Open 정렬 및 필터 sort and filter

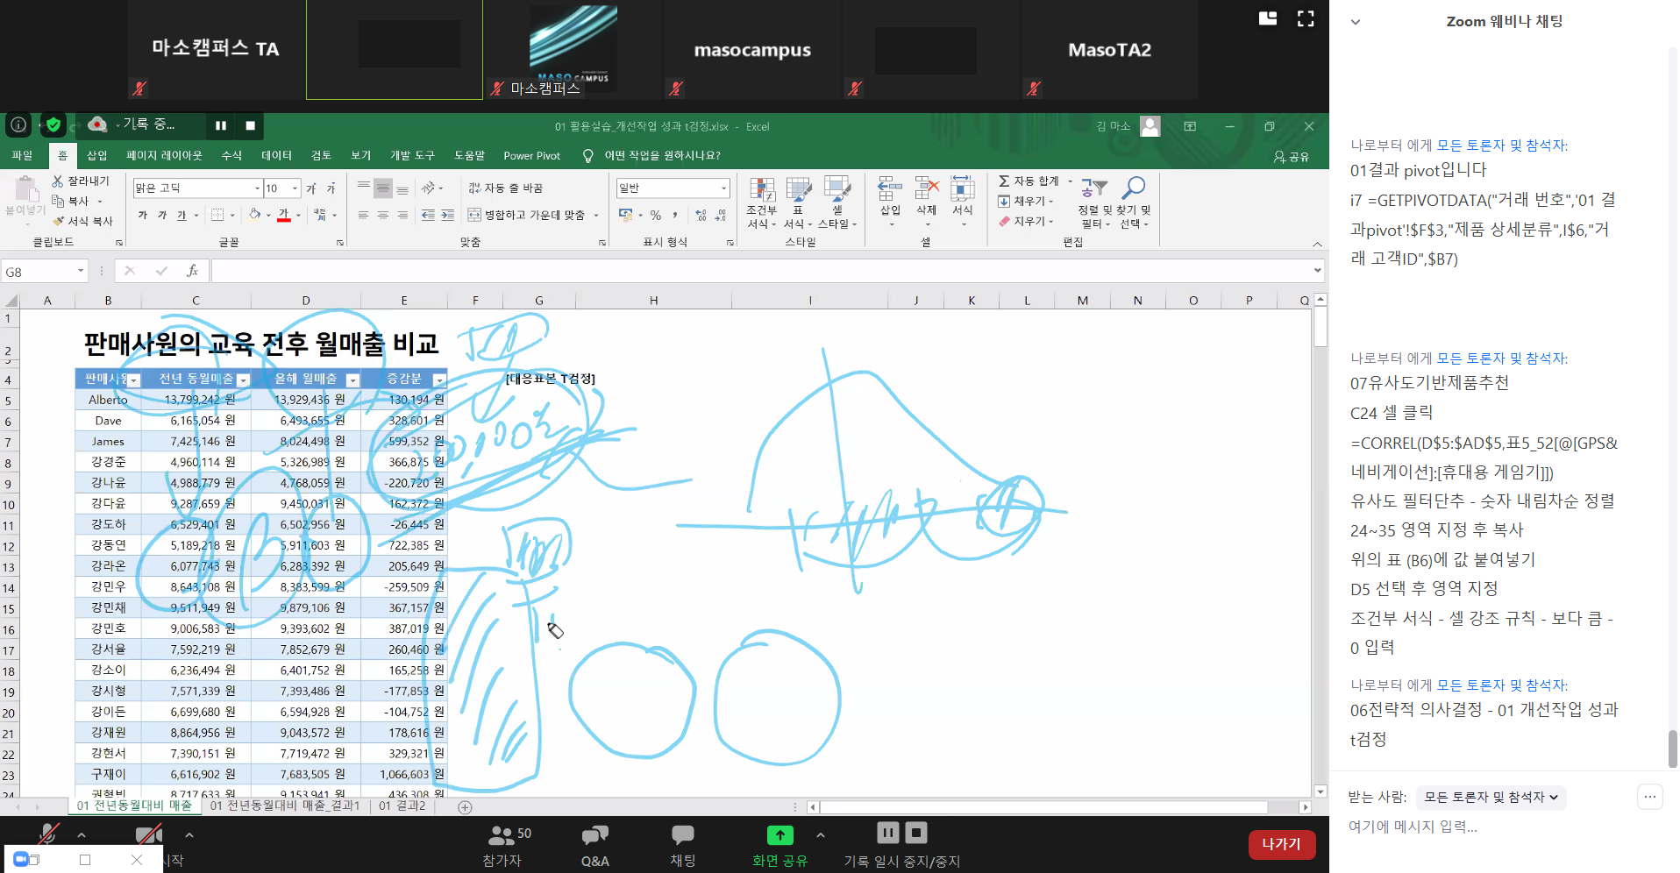1094,203
